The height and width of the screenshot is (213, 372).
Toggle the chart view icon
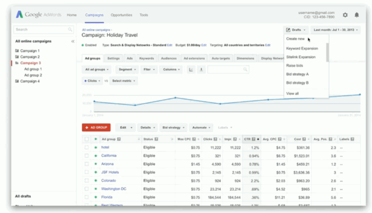click(x=191, y=69)
